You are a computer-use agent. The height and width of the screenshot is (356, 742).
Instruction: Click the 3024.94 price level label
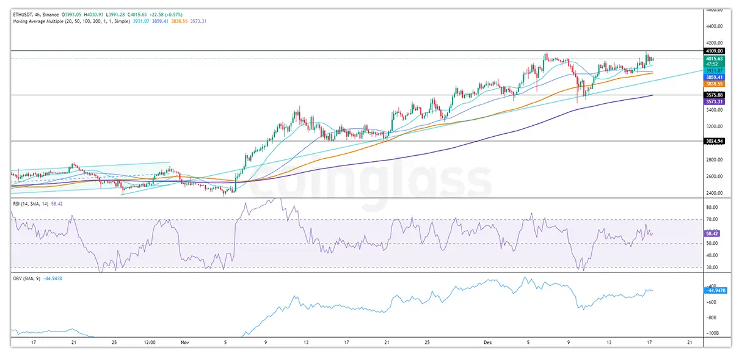(x=713, y=142)
